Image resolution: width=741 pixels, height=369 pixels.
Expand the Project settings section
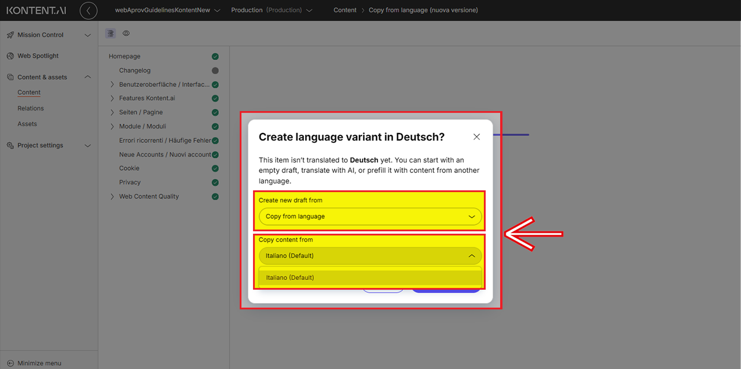88,146
